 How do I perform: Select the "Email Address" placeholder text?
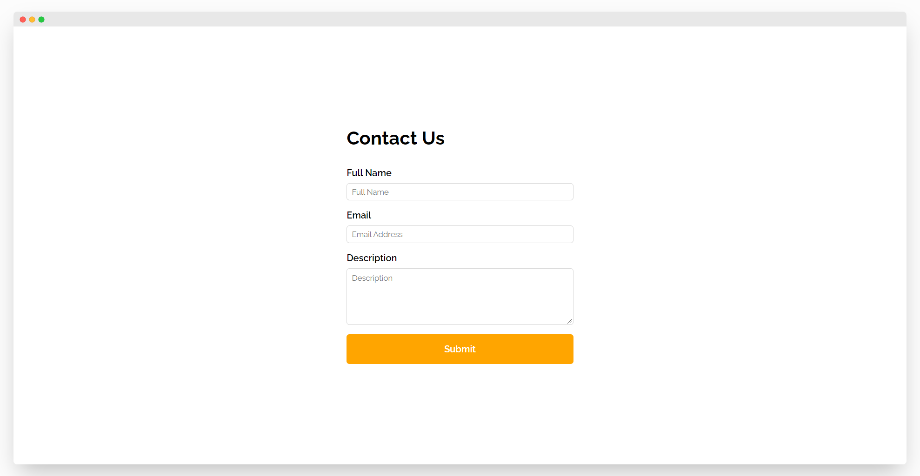point(377,234)
